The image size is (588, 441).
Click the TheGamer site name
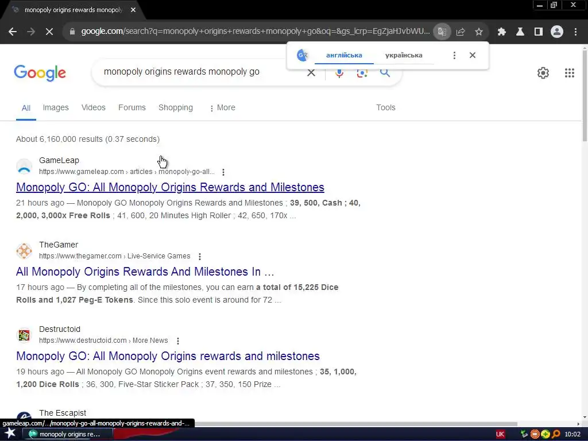[x=59, y=245]
